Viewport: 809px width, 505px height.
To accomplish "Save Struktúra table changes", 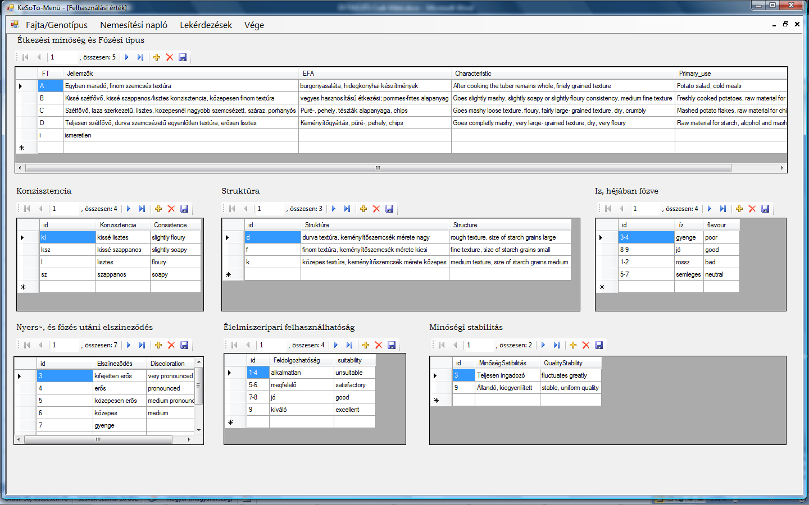I will (x=389, y=209).
